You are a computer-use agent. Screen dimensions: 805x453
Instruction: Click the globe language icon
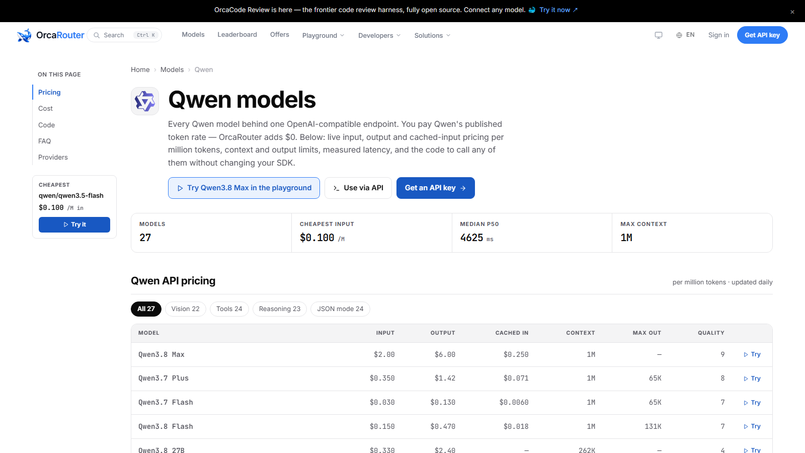679,35
